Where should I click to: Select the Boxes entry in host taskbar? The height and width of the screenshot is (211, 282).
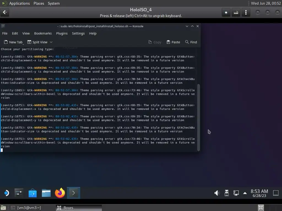pos(79,208)
